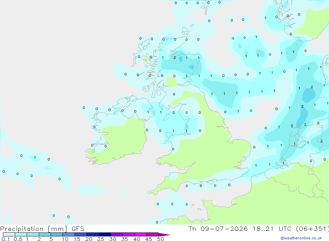Click the 5–10 mm legend swatch
The height and width of the screenshot is (241, 329).
pyautogui.click(x=57, y=234)
